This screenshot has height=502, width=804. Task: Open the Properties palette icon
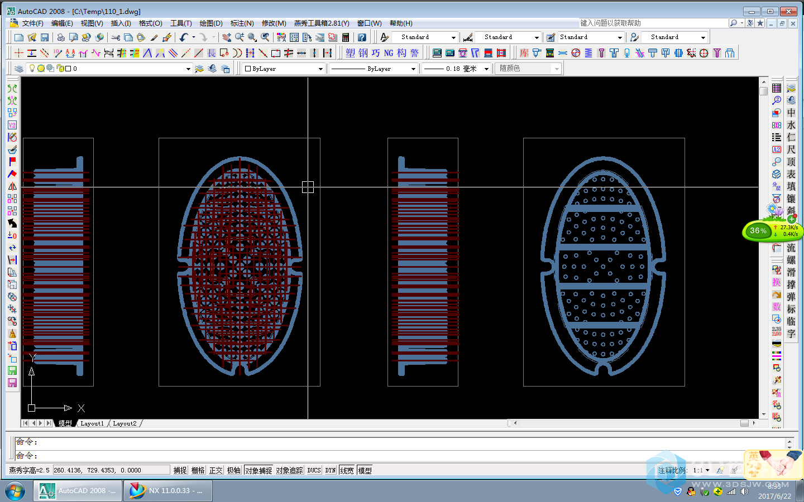281,37
